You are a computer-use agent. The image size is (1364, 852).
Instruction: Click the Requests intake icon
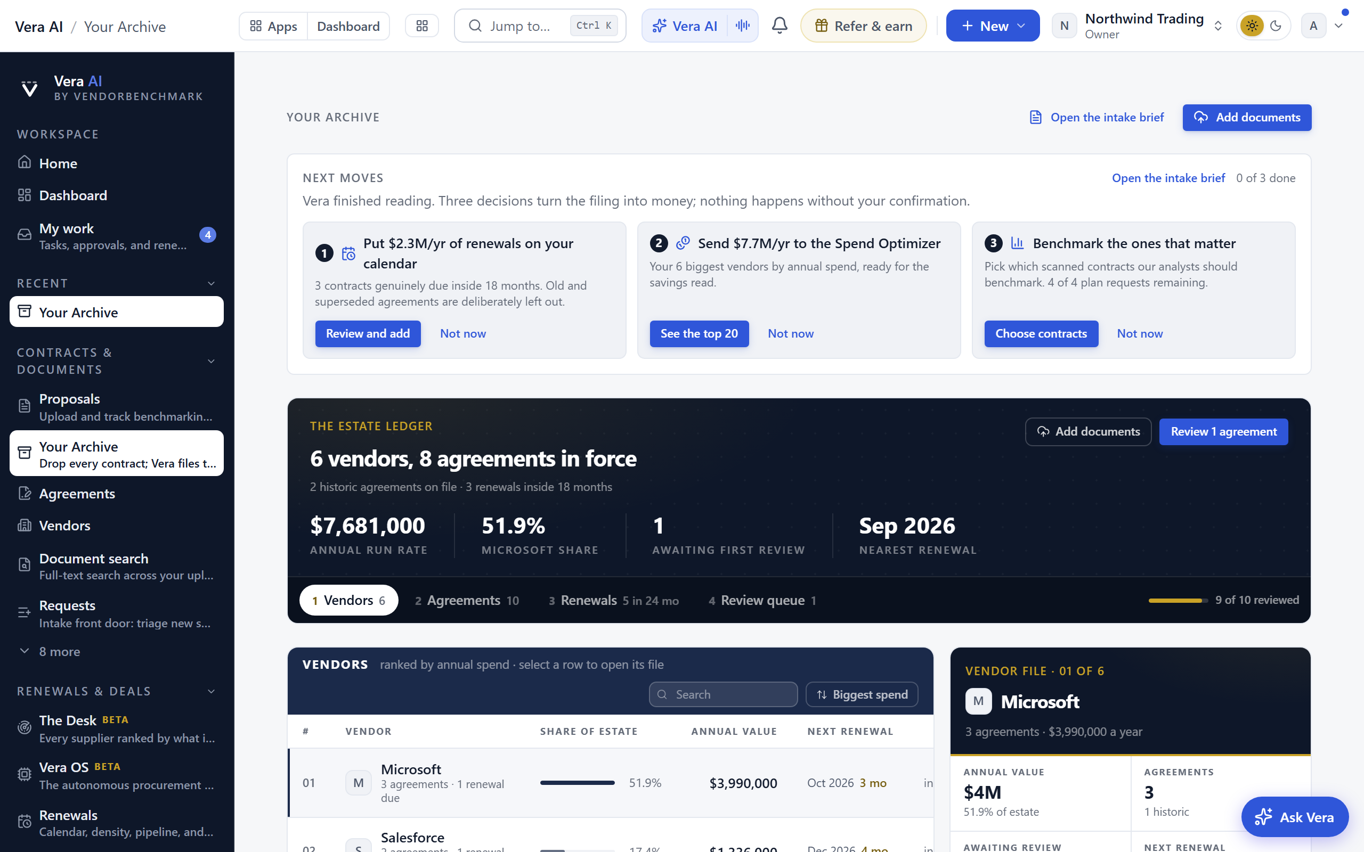(24, 612)
